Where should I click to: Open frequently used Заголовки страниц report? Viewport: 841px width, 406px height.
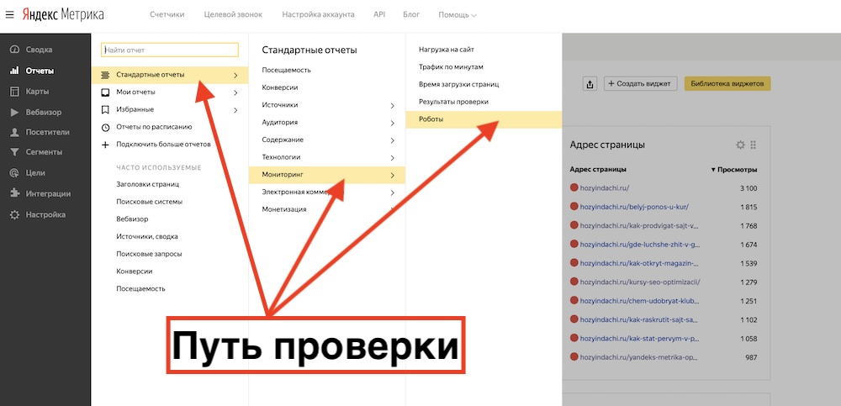point(147,184)
